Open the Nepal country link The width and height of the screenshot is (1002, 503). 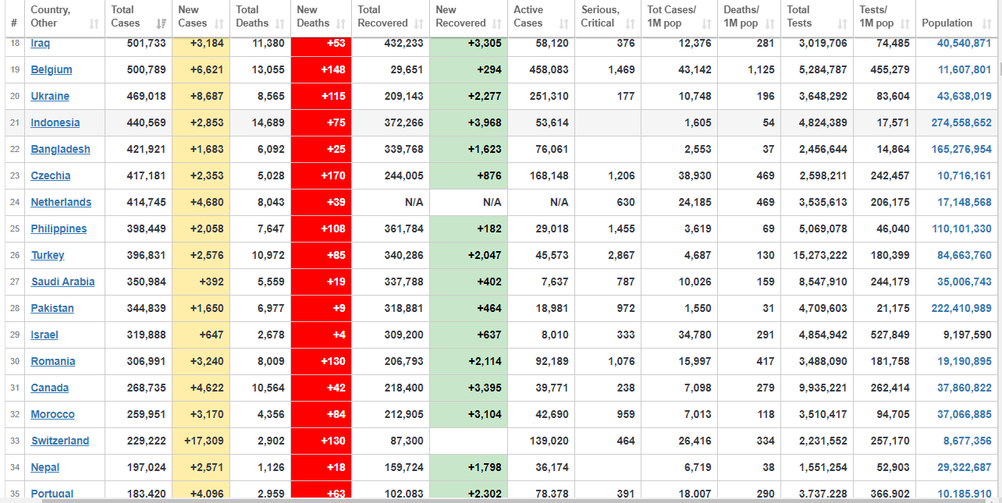coord(45,467)
